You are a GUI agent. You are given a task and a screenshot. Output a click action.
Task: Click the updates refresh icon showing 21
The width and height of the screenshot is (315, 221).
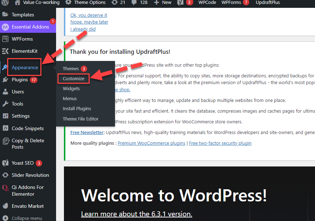[115, 2]
